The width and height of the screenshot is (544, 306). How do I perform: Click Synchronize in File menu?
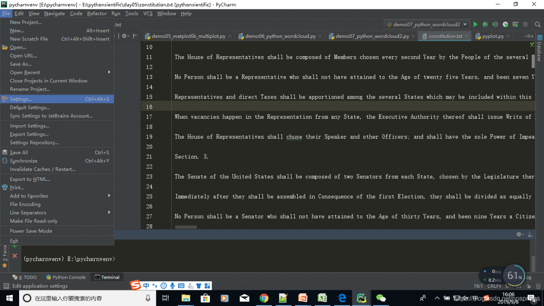coord(57,161)
